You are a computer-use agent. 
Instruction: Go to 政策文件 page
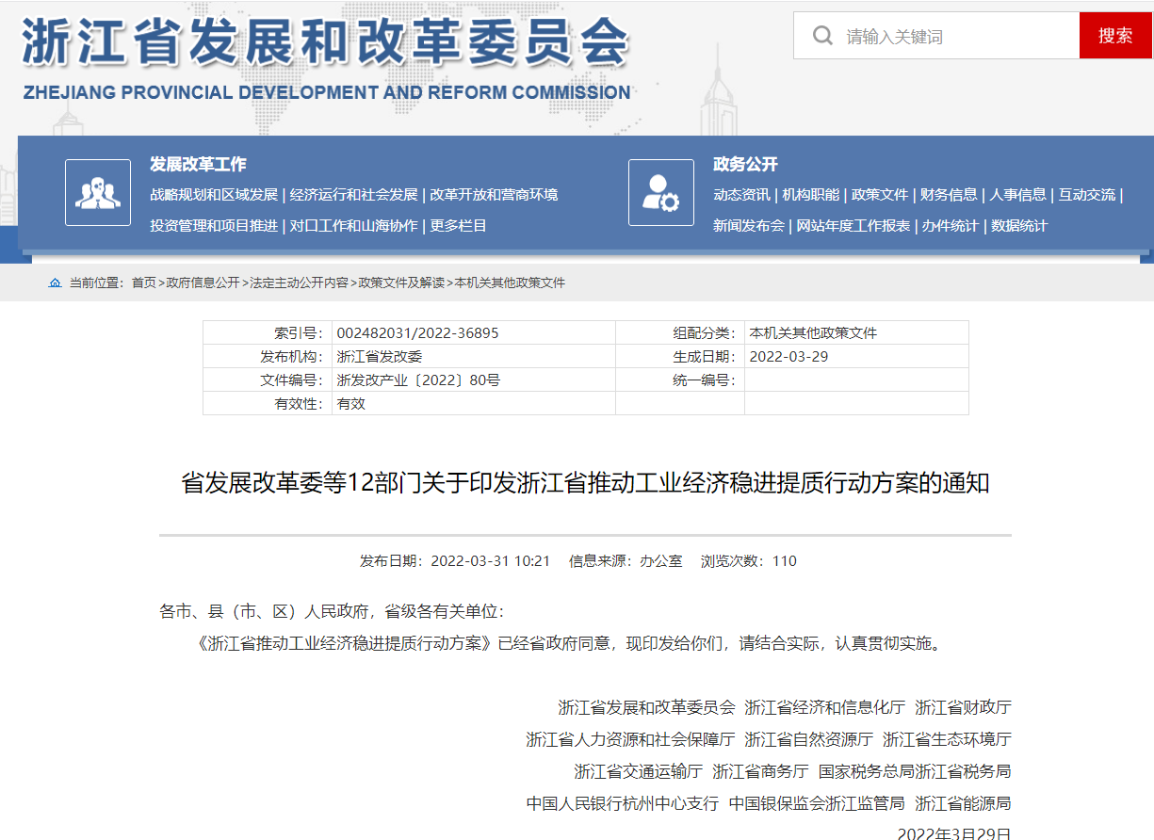pyautogui.click(x=880, y=195)
